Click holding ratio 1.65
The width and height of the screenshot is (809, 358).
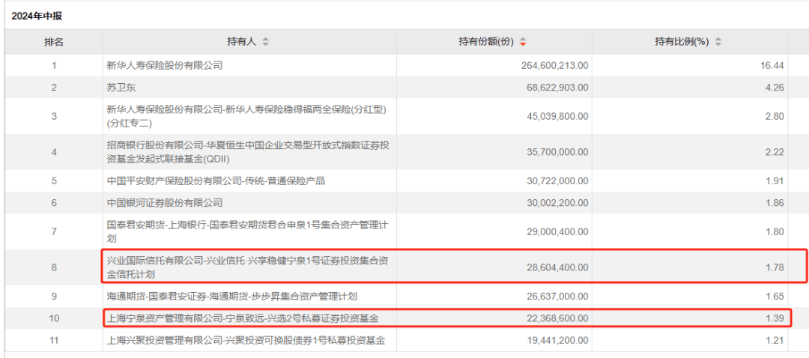pos(776,296)
